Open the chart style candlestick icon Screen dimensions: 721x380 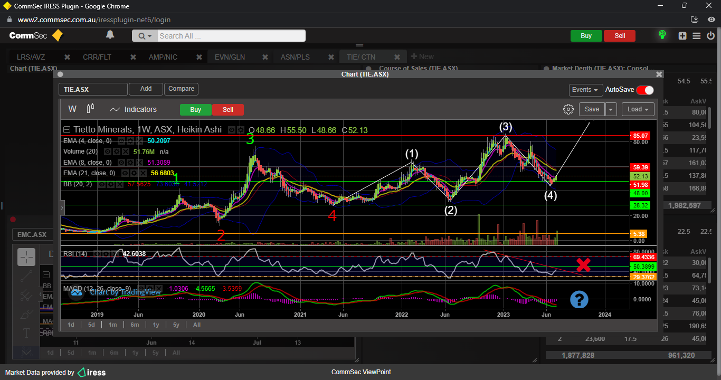pos(90,109)
